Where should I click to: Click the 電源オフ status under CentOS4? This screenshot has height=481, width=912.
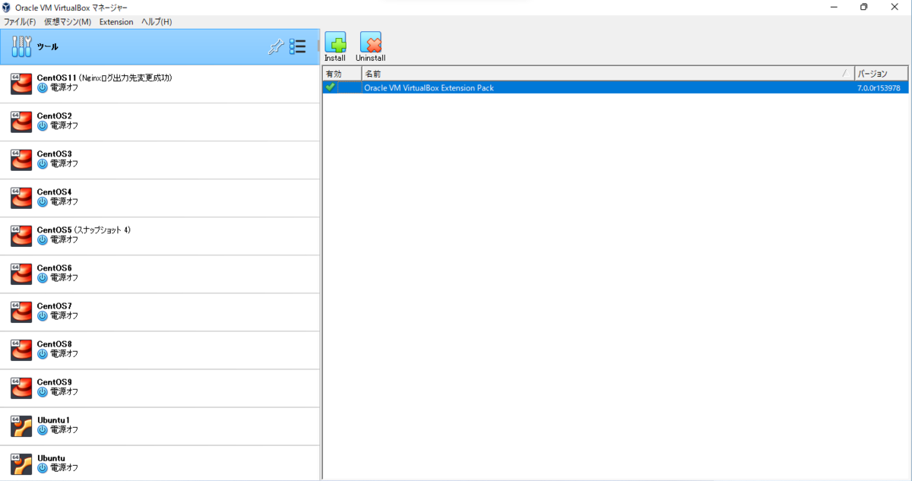(x=64, y=202)
